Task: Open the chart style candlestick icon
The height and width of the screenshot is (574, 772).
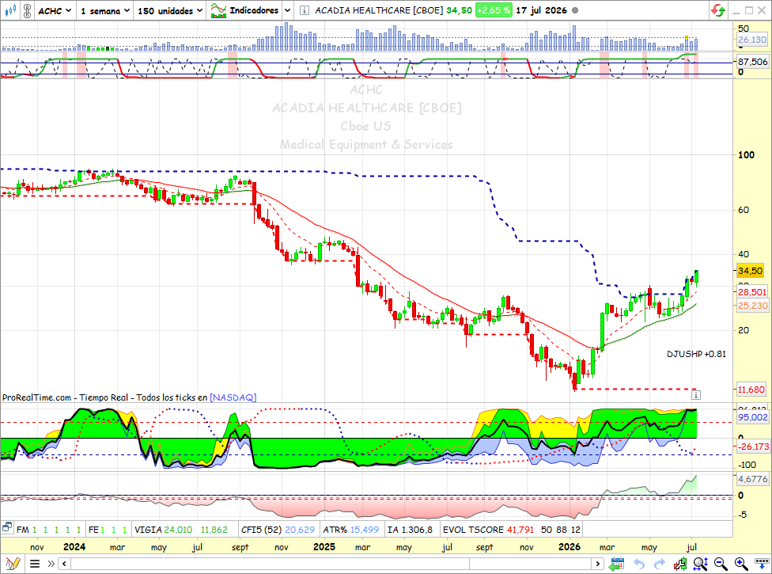Action: (x=10, y=10)
